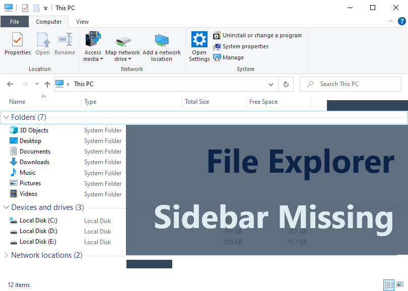408x291 pixels.
Task: Click the Search This PC box
Action: pos(351,84)
